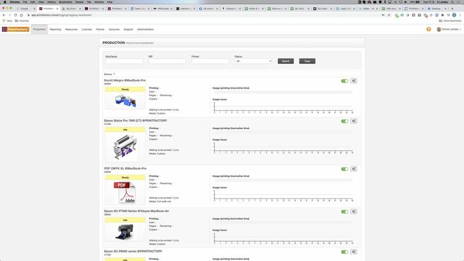Open the user account dropdown

(x=449, y=29)
